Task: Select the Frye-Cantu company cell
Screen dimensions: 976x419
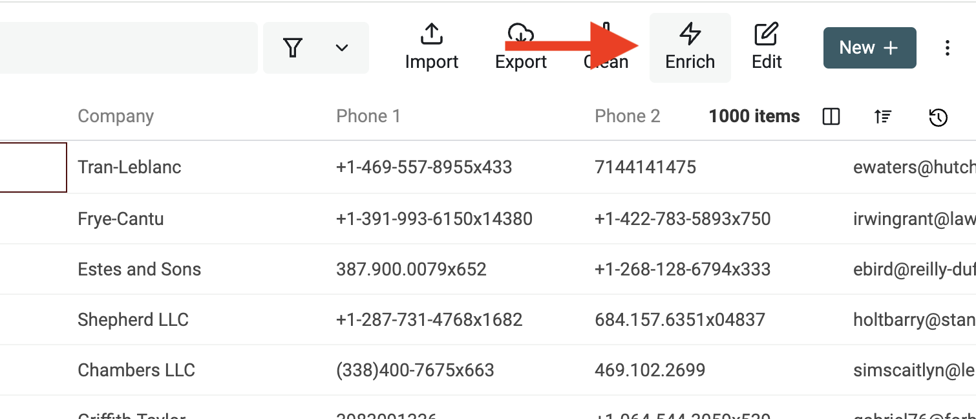Action: [x=120, y=219]
